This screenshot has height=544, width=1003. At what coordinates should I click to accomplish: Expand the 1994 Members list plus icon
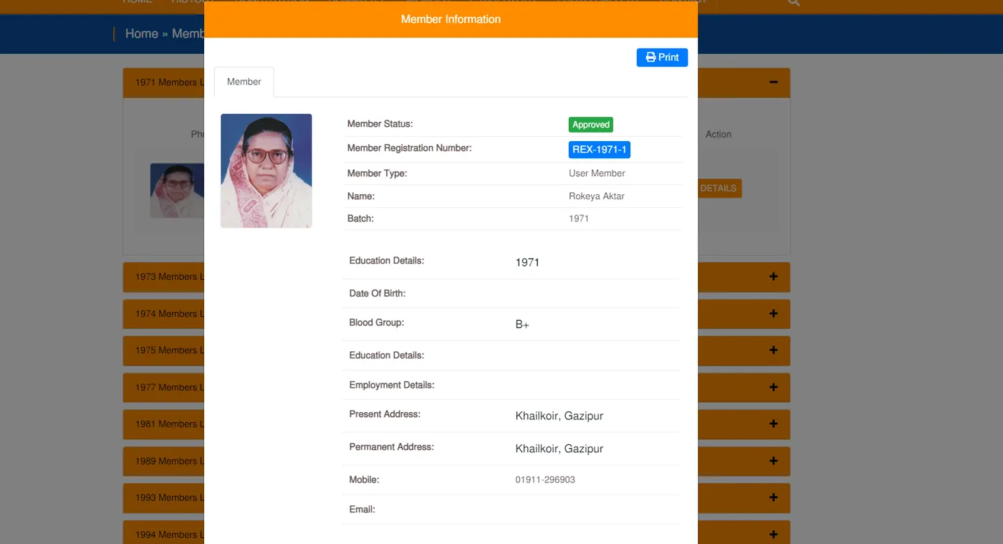[x=773, y=535]
